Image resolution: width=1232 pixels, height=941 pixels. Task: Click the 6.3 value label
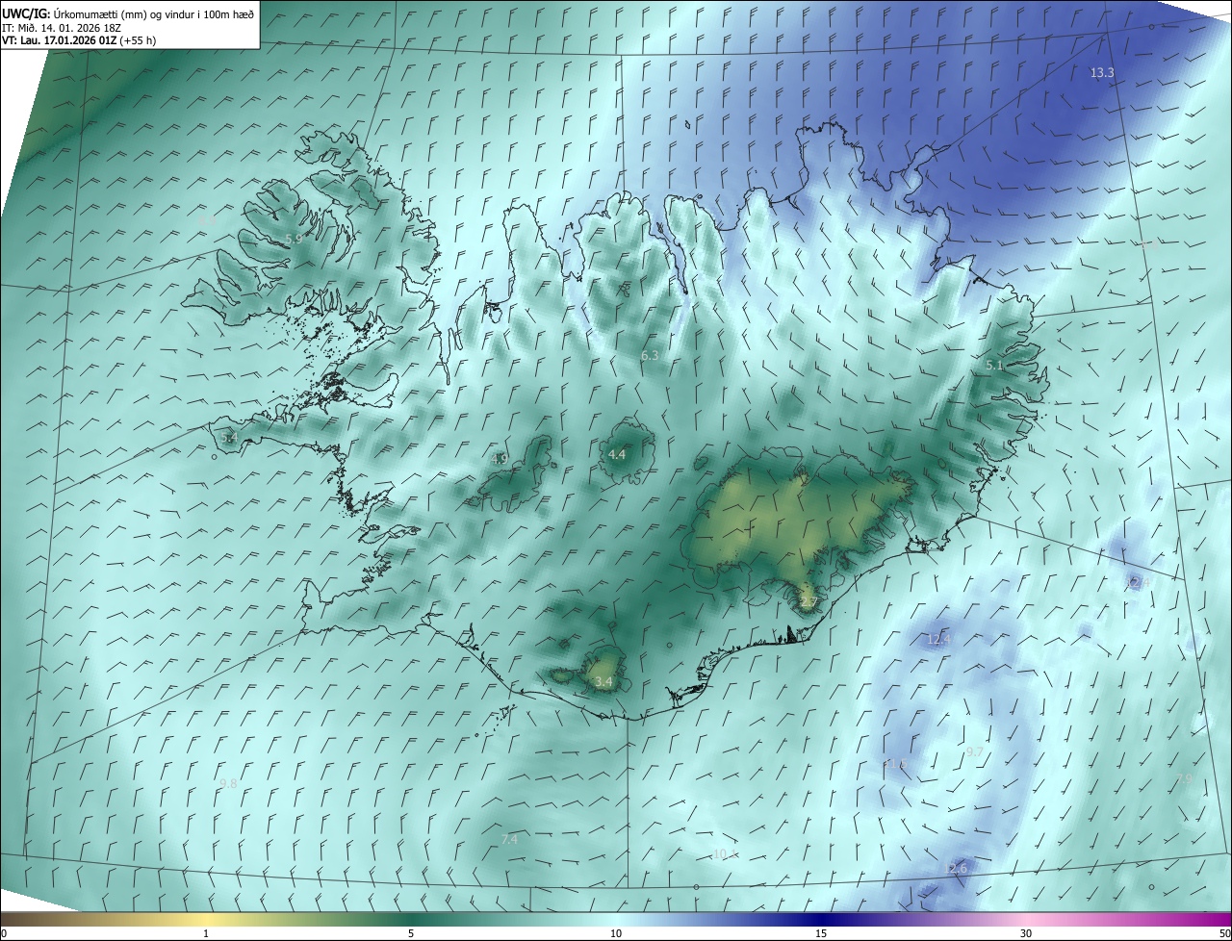650,356
